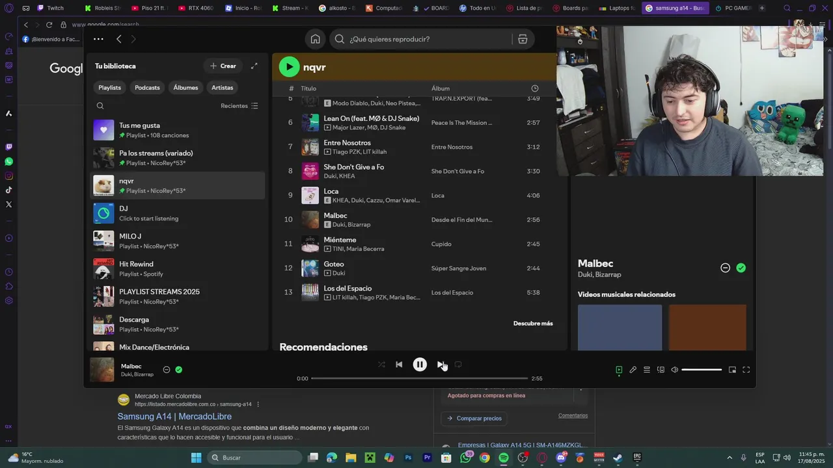Search within Tu biblioteca
The height and width of the screenshot is (468, 833).
point(100,106)
